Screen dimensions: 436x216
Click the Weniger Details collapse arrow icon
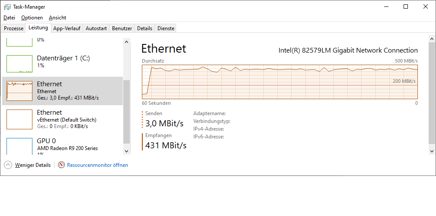coord(8,165)
